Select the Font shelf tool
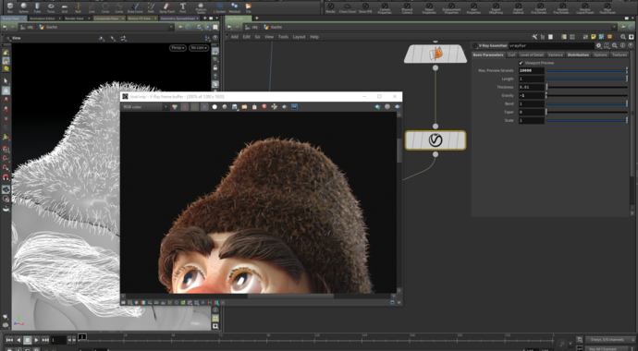Image resolution: width=638 pixels, height=351 pixels. pos(183,6)
